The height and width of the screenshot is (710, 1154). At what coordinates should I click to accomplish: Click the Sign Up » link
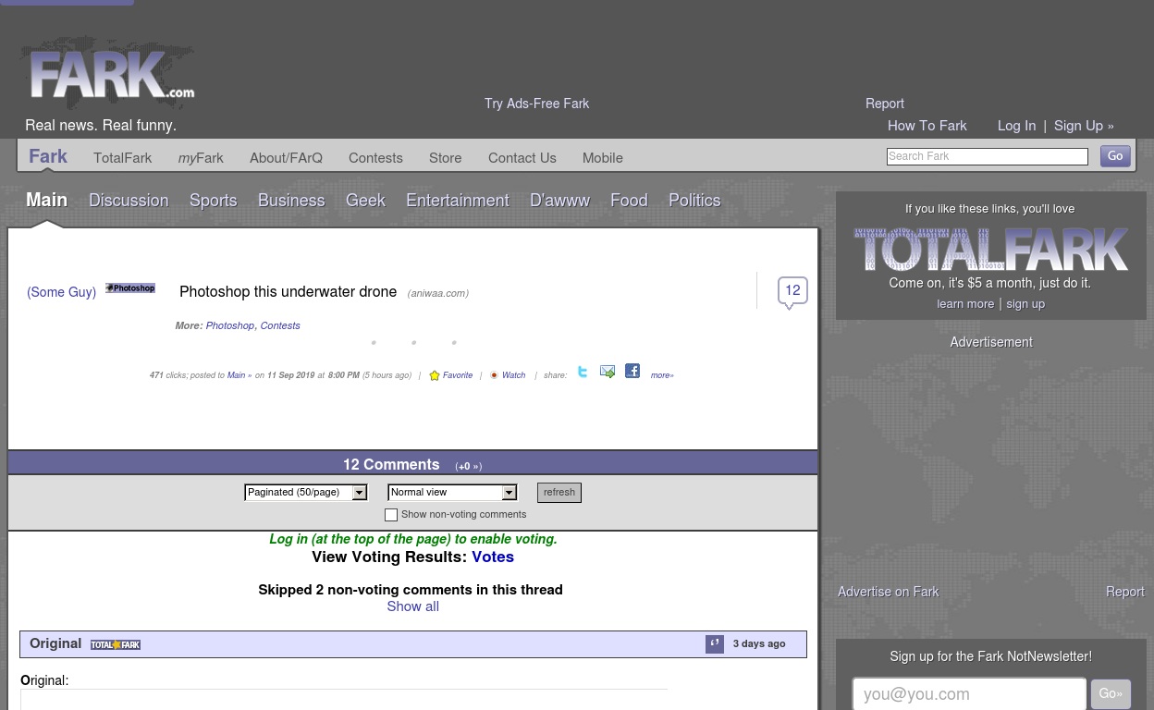tap(1084, 126)
